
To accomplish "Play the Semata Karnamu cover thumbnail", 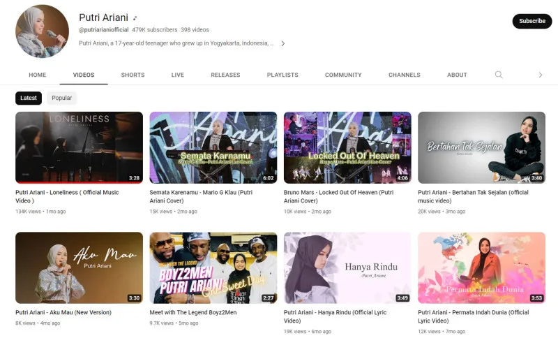I will (213, 147).
